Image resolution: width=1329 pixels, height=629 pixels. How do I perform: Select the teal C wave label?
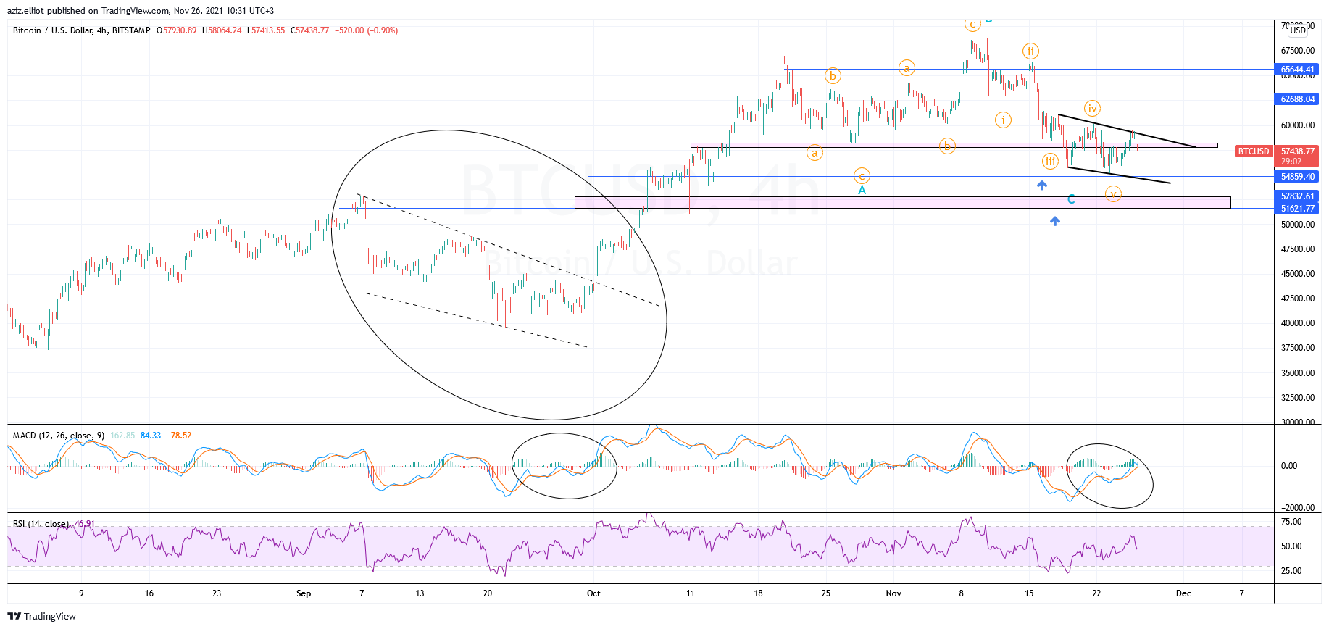(1071, 199)
